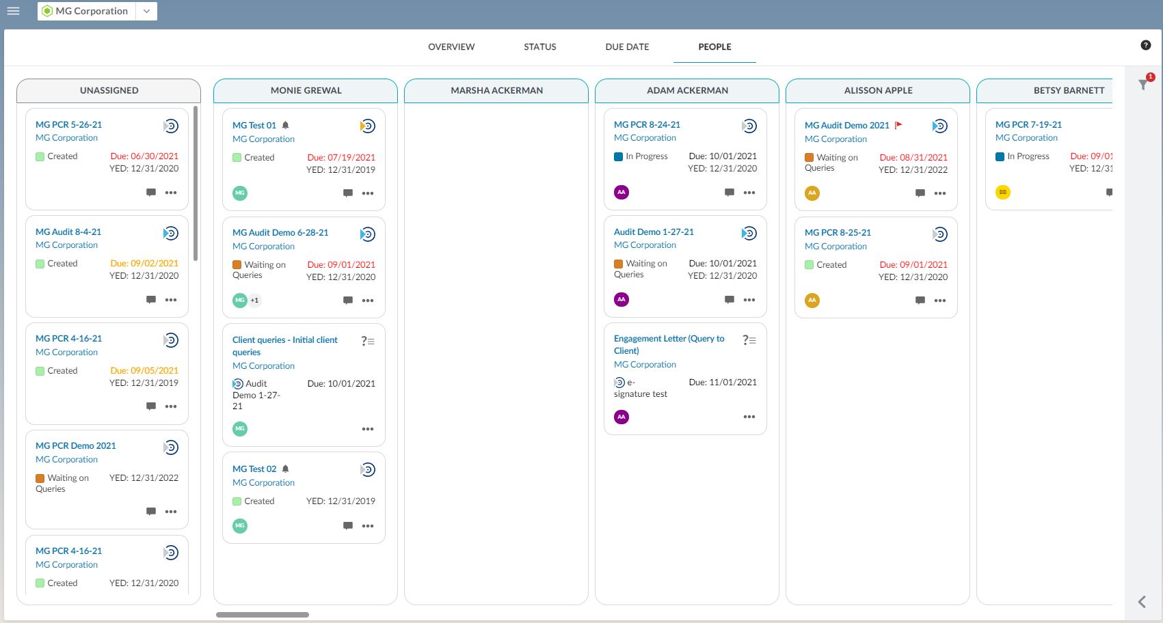
Task: Open the MG Audit Demo 6-28-21 link
Action: tap(280, 232)
